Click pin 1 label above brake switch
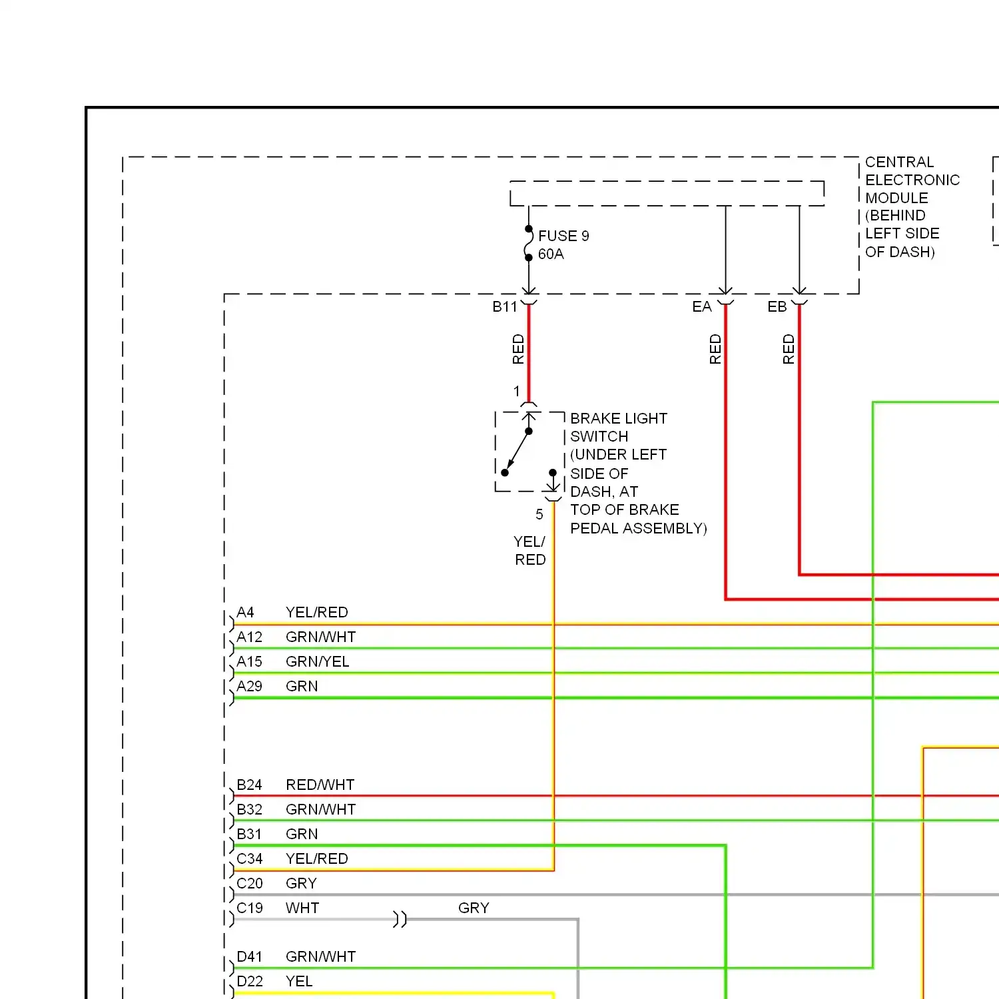The height and width of the screenshot is (999, 999). pyautogui.click(x=516, y=391)
